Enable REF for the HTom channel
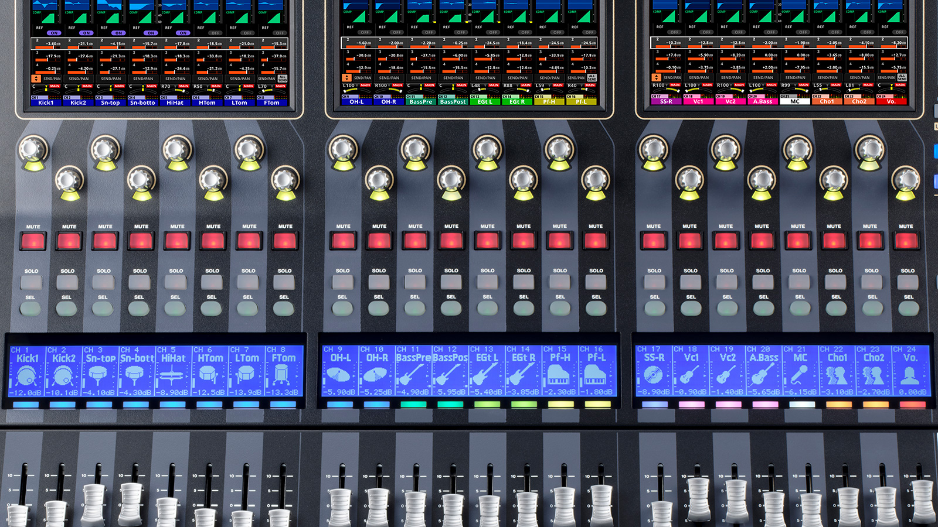This screenshot has height=527, width=938. pos(215,33)
